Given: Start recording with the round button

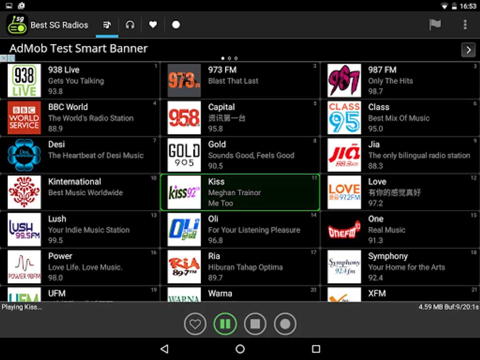Looking at the screenshot, I should 285,324.
